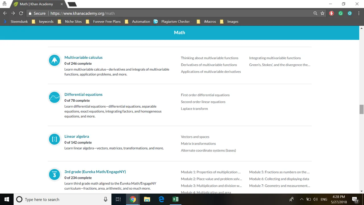Close the Math | Khan Academy tab
Viewport: 364px width, 205px height.
[x=62, y=4]
